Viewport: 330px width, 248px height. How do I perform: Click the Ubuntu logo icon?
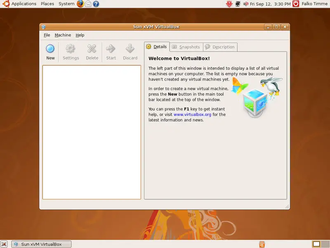(x=6, y=4)
